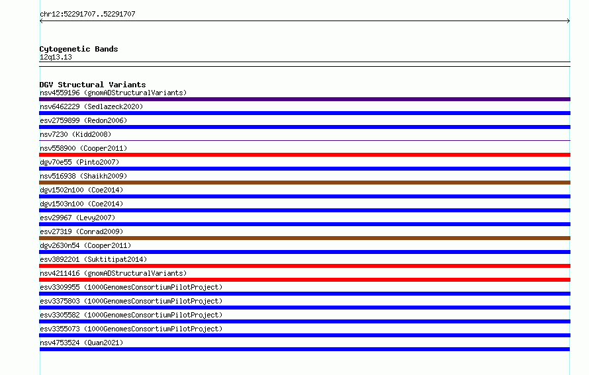Click the thin purple nsv7230 variant line
Viewport: 589px width, 375px height.
tap(304, 140)
